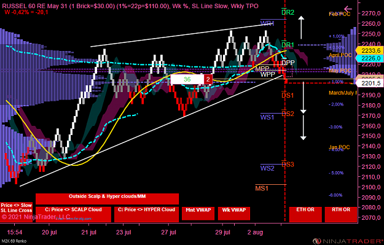Select the DR1 pivot label
The width and height of the screenshot is (384, 245).
pyautogui.click(x=288, y=45)
